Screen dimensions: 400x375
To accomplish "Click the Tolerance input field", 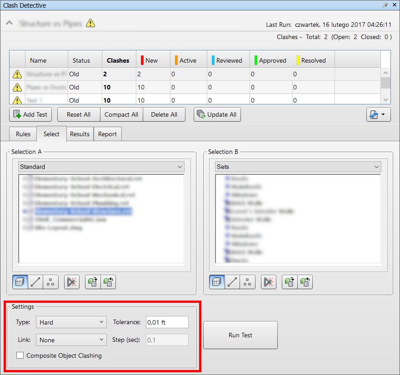I will [x=167, y=322].
